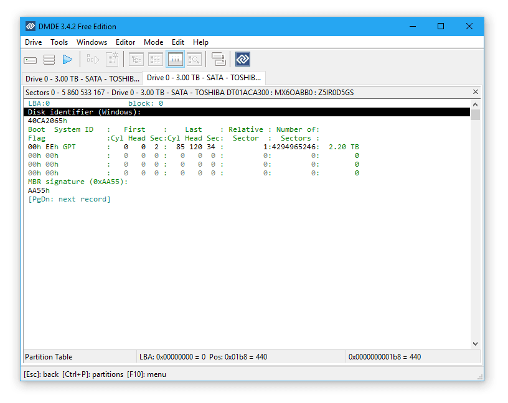Click the block: 0 label
Image resolution: width=508 pixels, height=403 pixels.
[146, 103]
